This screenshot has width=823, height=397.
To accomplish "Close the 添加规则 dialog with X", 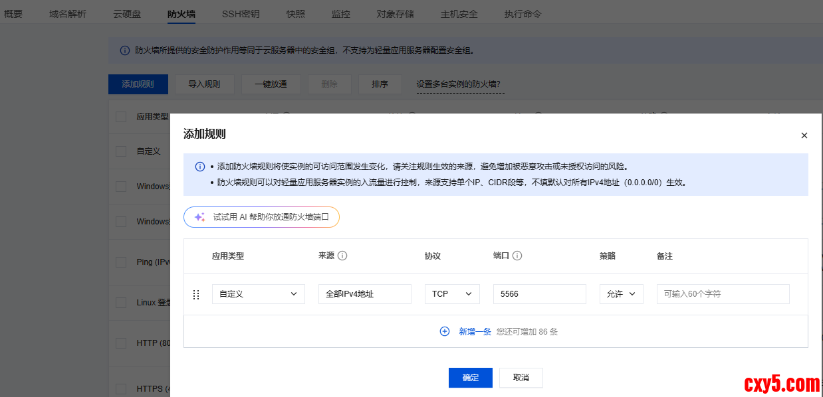I will point(804,135).
